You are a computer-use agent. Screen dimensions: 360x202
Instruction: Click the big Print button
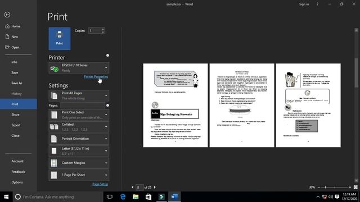click(x=60, y=39)
